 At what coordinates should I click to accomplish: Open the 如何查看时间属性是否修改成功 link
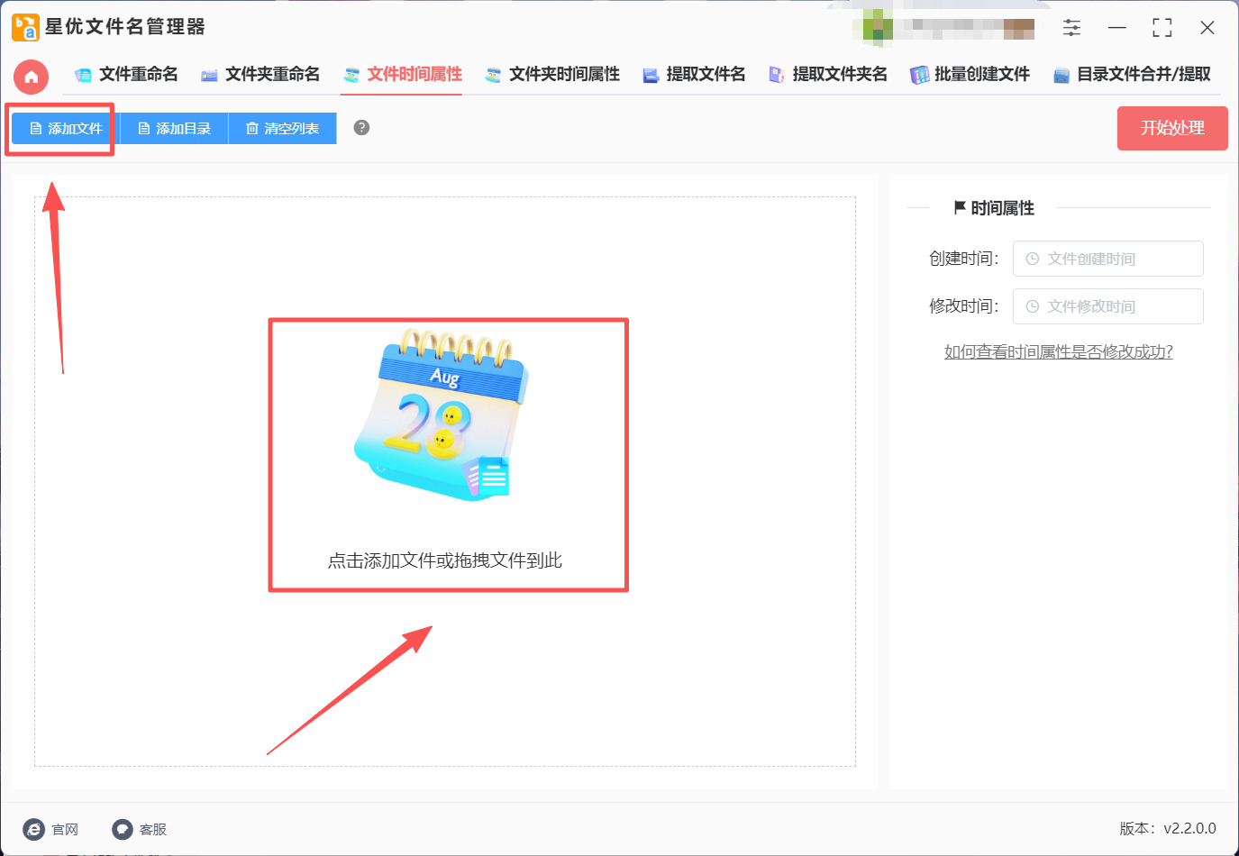[1059, 351]
